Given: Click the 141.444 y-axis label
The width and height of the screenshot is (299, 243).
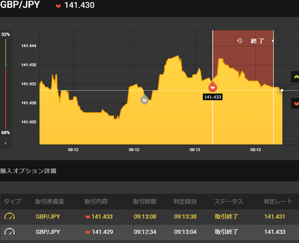Looking at the screenshot, I should 29,46.
